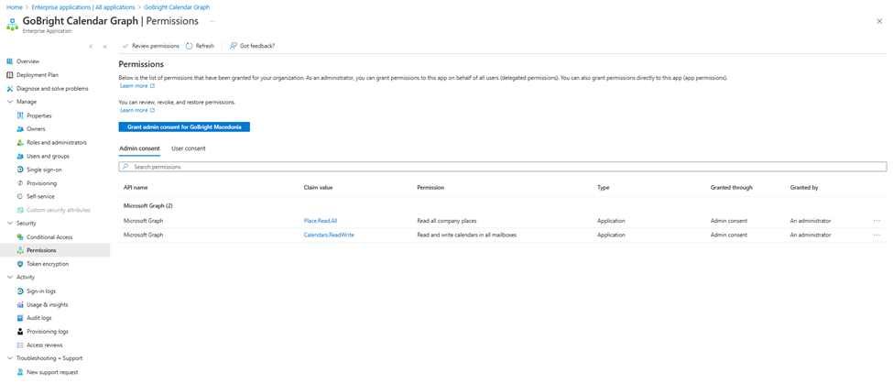Open the Place.Read.All claim value link

tap(321, 221)
